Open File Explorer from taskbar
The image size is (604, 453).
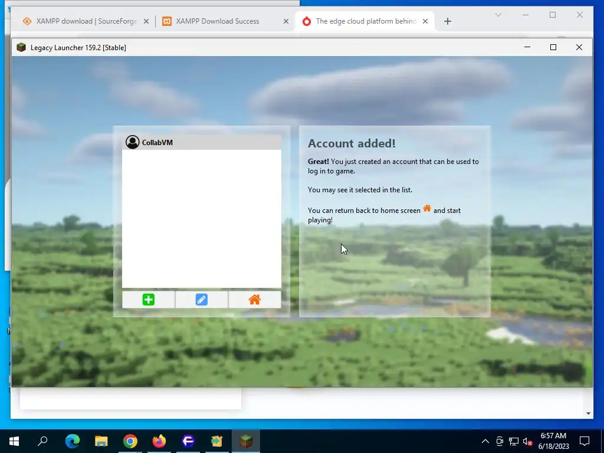click(x=101, y=441)
